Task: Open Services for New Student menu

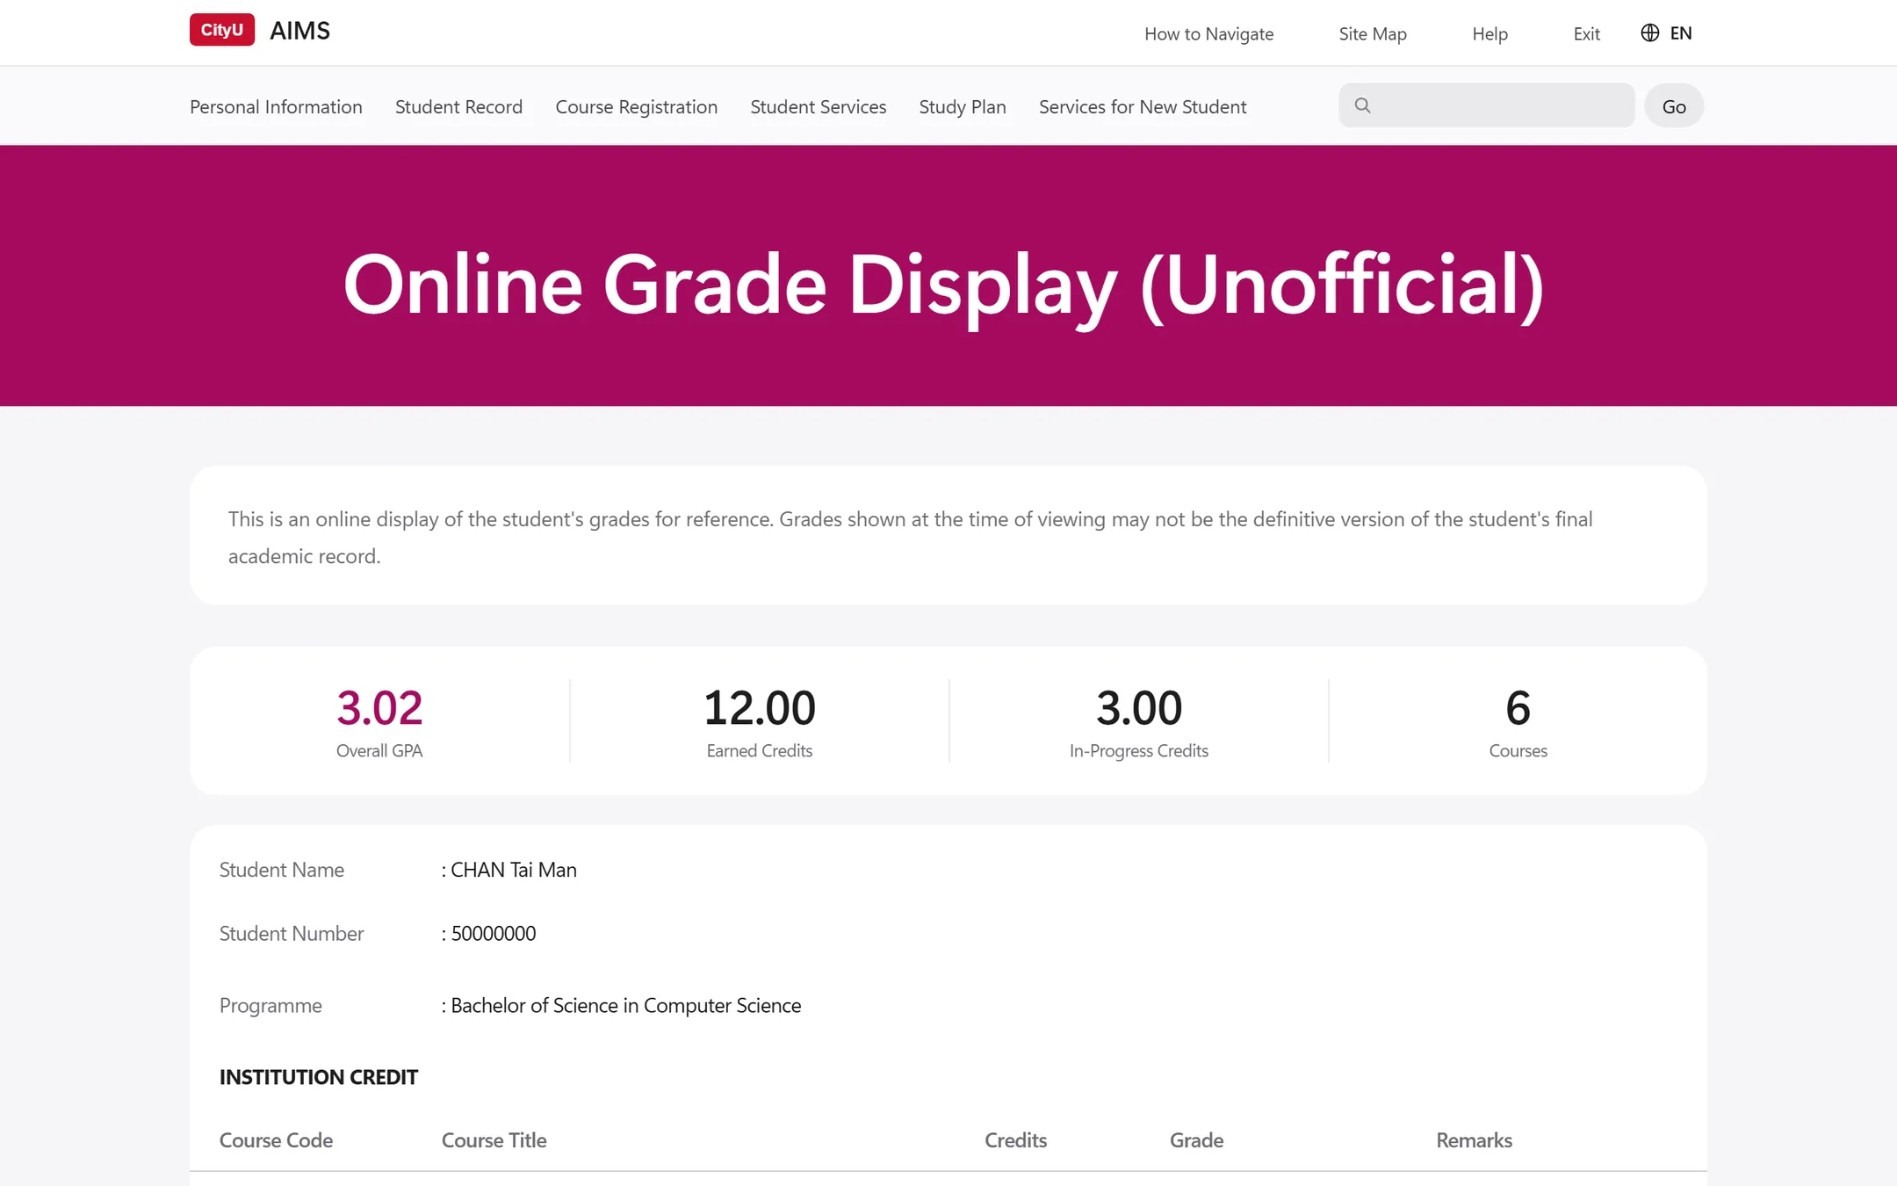Action: tap(1143, 107)
